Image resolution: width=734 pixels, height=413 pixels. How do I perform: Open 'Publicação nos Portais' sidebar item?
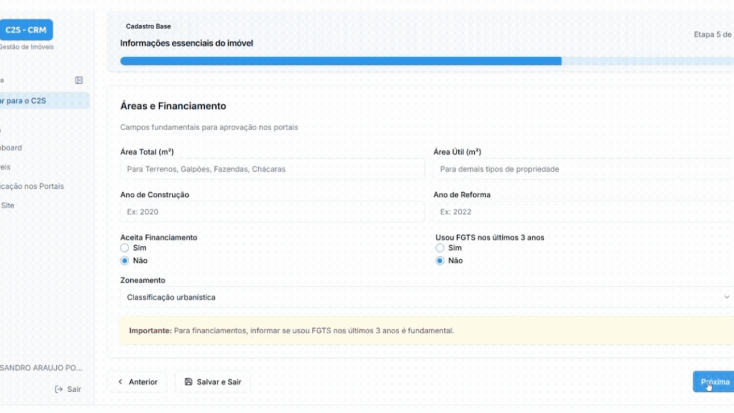coord(32,186)
